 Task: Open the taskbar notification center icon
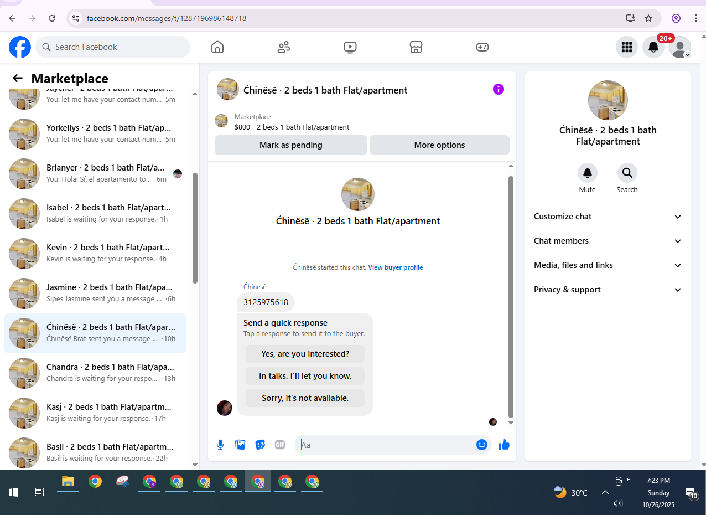coord(691,493)
